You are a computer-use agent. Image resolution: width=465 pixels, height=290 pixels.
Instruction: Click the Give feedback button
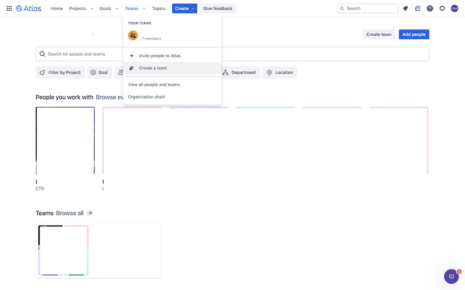[218, 8]
